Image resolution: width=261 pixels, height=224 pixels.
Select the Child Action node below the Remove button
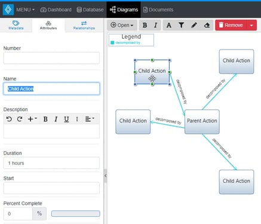pos(237,62)
